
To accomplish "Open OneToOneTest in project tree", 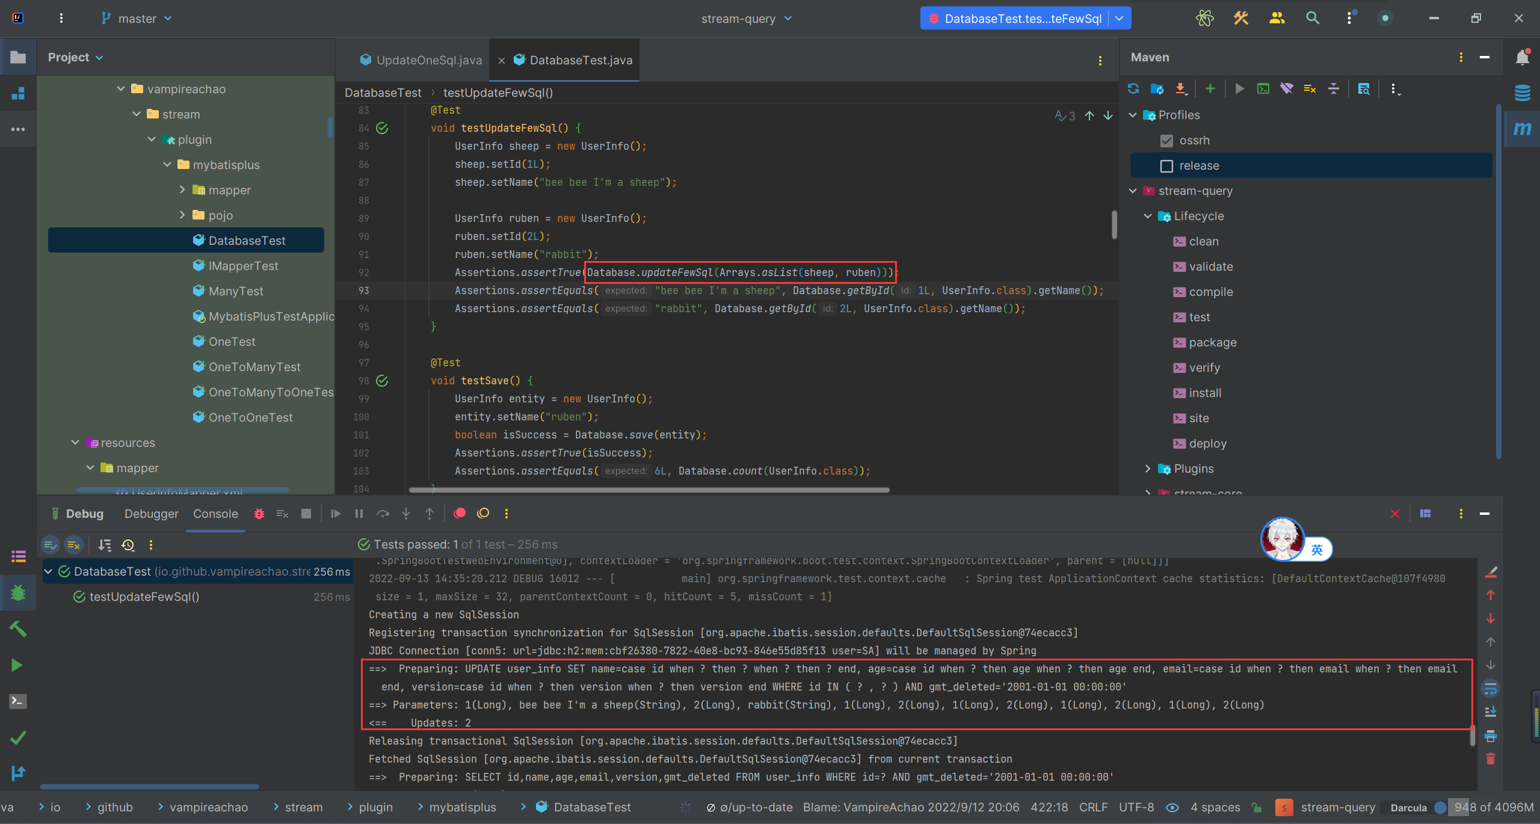I will pyautogui.click(x=250, y=417).
